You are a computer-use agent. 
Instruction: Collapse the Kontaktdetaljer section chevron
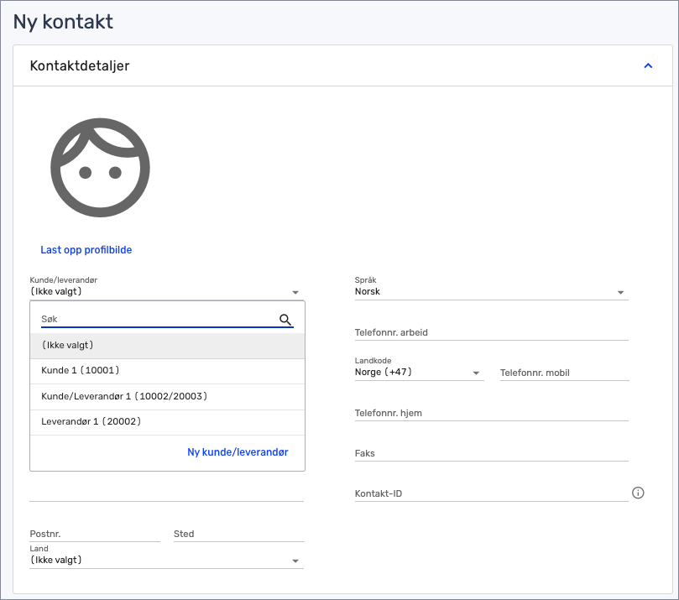tap(648, 65)
